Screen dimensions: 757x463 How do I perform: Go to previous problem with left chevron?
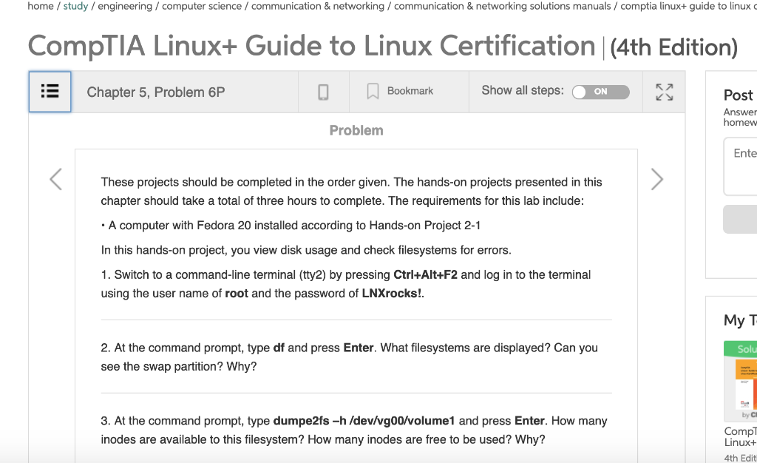[56, 180]
